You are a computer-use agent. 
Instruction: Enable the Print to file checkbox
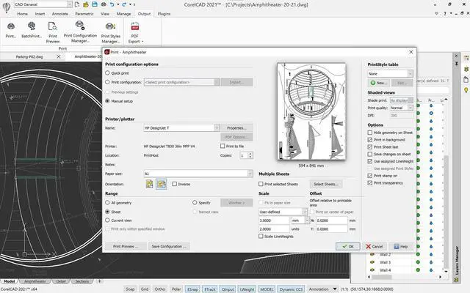(223, 146)
